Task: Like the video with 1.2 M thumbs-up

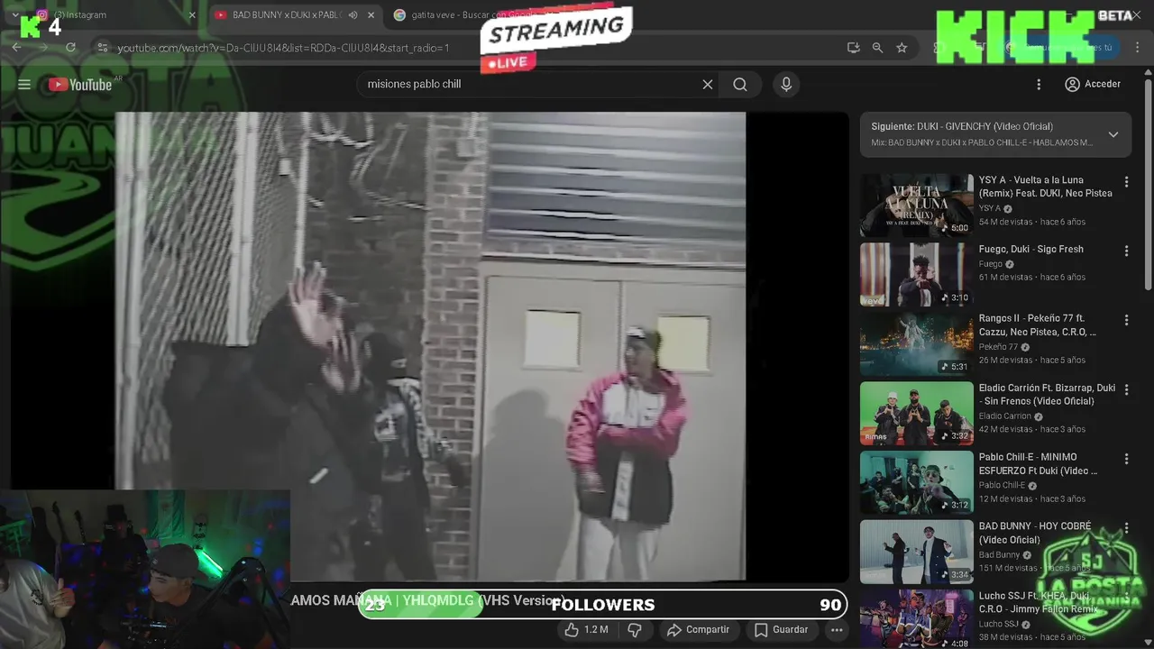Action: (586, 629)
